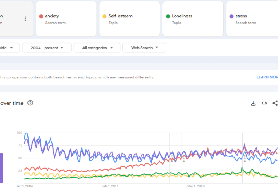The height and width of the screenshot is (188, 278).
Task: Select the anxiety search term card
Action: pyautogui.click(x=66, y=19)
